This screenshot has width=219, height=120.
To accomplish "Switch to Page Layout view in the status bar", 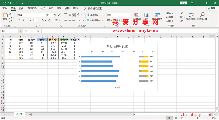I will click(176, 118).
